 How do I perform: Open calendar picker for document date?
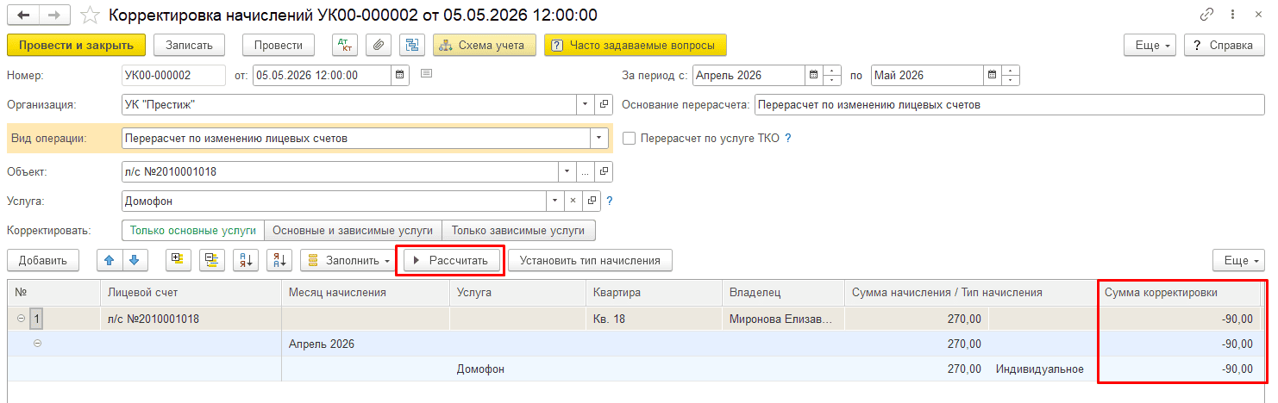[x=399, y=75]
